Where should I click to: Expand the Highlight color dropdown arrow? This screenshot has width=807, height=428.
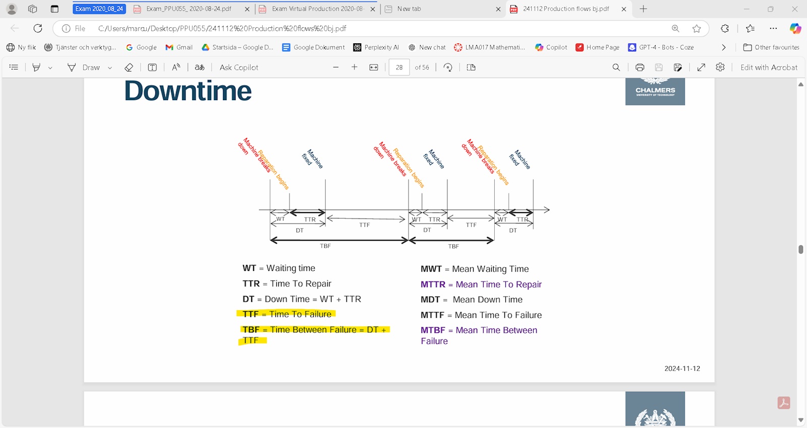[50, 68]
